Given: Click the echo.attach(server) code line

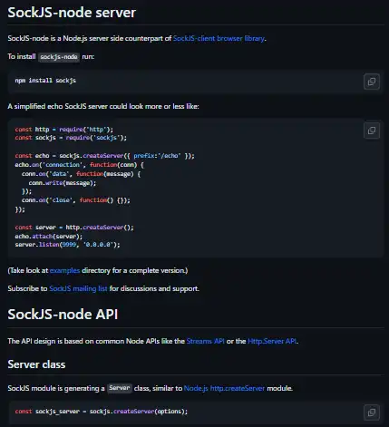Looking at the screenshot, I should pyautogui.click(x=48, y=237).
